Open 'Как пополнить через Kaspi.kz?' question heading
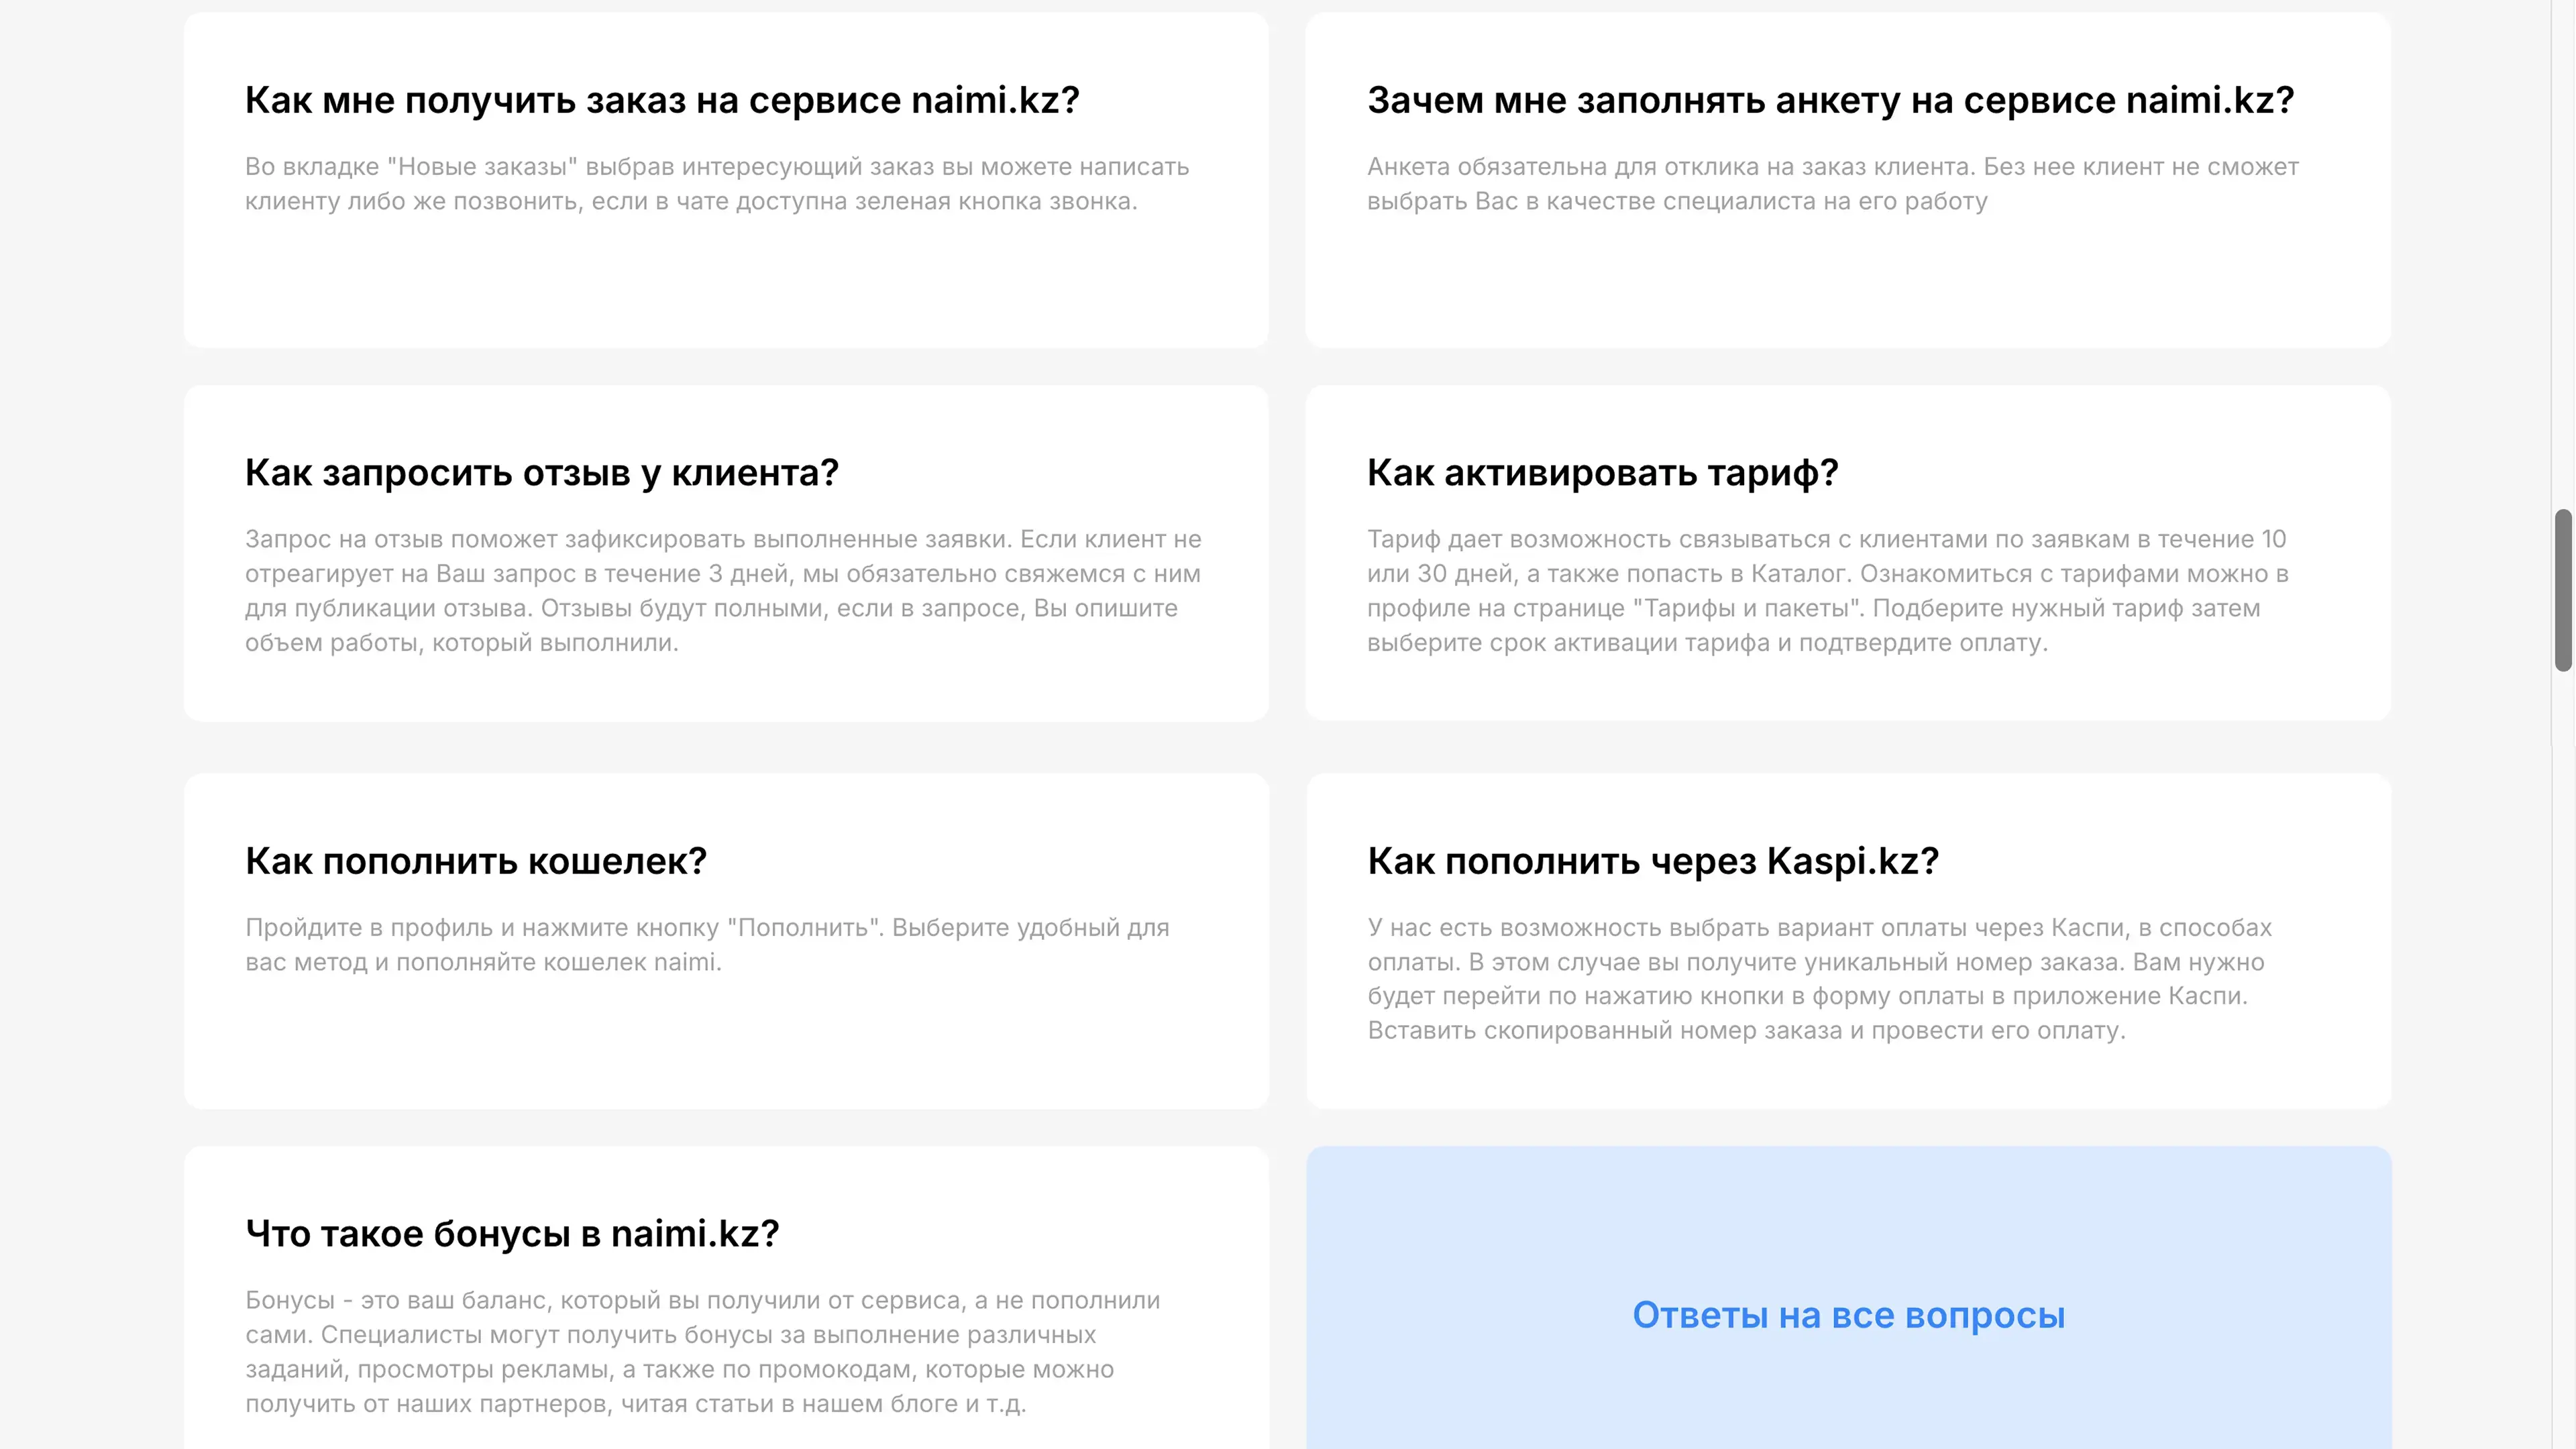This screenshot has width=2576, height=1449. pyautogui.click(x=1652, y=861)
